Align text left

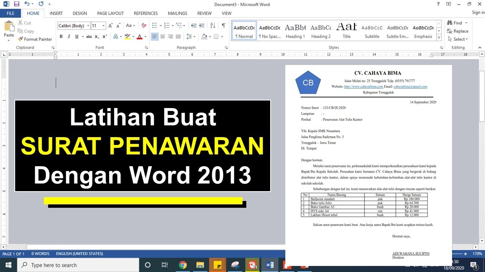155,37
